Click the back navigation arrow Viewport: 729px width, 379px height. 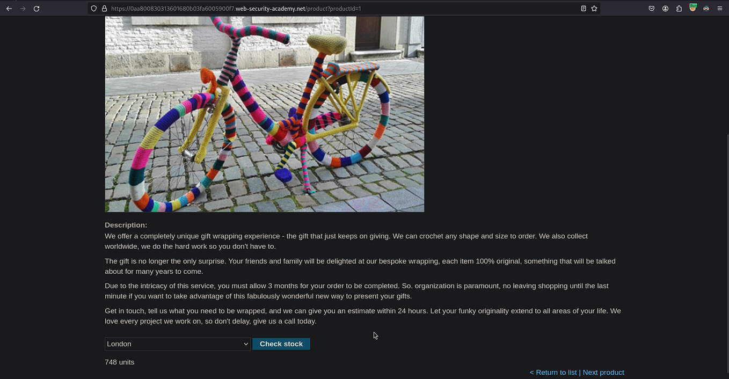(x=9, y=9)
